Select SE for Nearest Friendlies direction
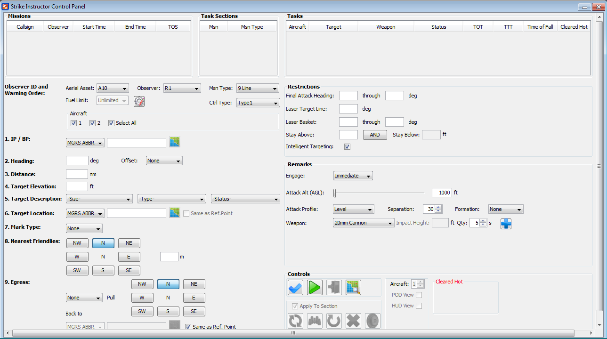The image size is (607, 339). click(129, 271)
